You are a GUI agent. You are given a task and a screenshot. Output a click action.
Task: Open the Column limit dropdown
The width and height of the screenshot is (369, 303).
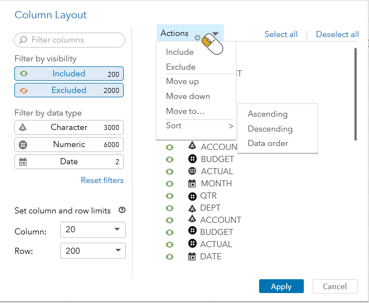tap(92, 230)
